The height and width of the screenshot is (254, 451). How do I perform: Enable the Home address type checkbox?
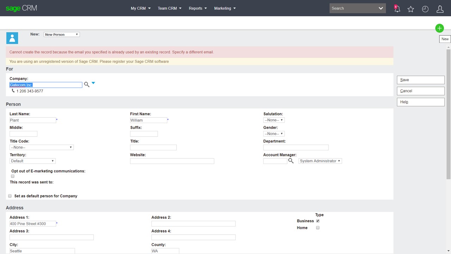317,228
